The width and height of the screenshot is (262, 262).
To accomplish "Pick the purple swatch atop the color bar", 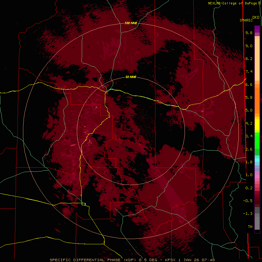I will [257, 29].
